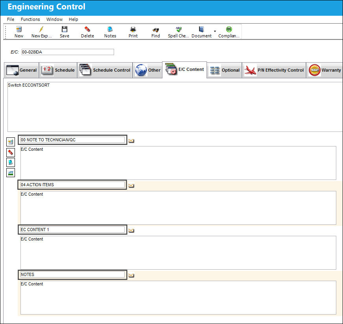This screenshot has height=324, width=343.
Task: Go to the Other tab
Action: coord(148,70)
